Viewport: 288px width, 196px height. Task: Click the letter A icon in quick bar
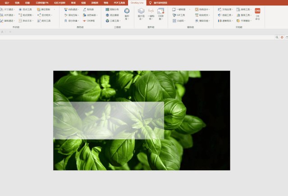(2, 32)
